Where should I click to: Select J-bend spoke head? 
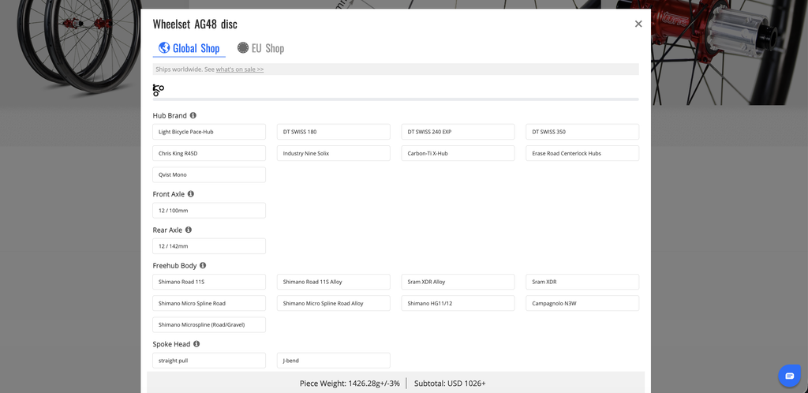point(334,361)
